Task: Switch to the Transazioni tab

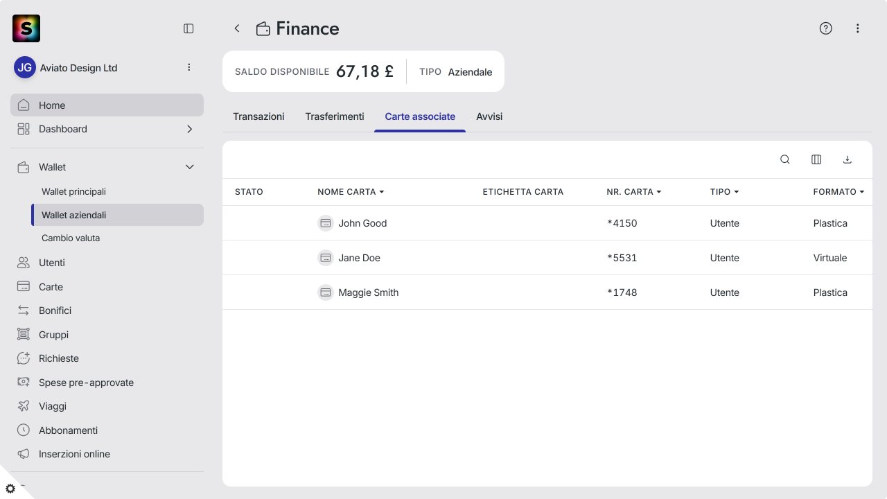Action: tap(258, 116)
